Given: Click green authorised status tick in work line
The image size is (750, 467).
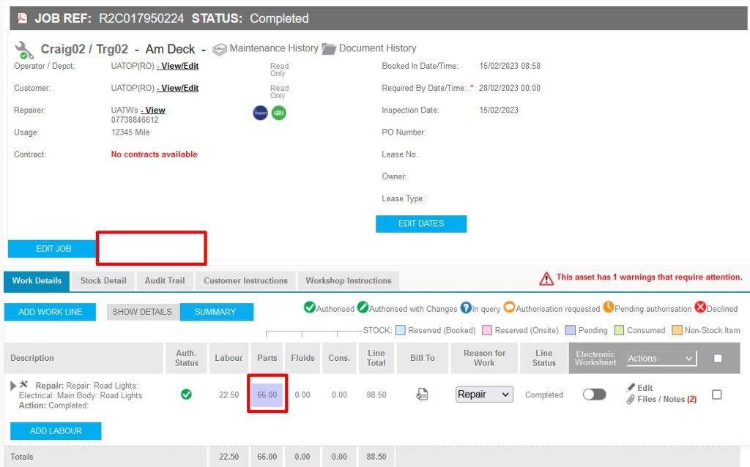Looking at the screenshot, I should [x=186, y=395].
